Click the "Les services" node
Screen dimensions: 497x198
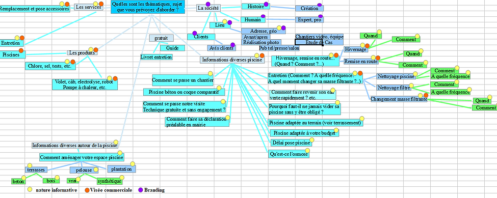89,7
